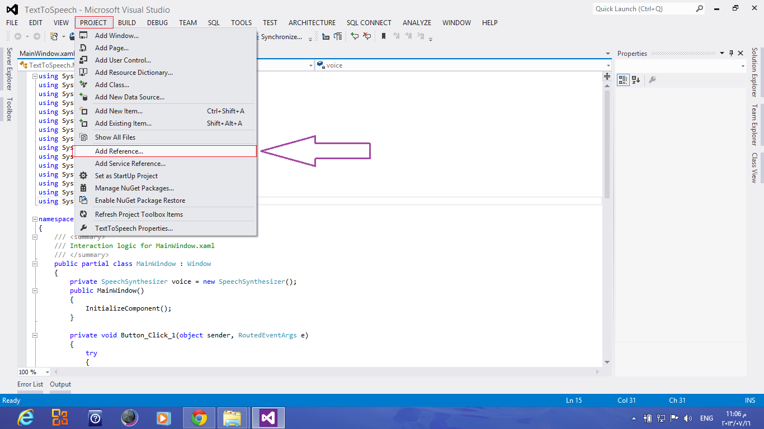Open Properties panel window position dropdown
764x429 pixels.
tap(721, 54)
